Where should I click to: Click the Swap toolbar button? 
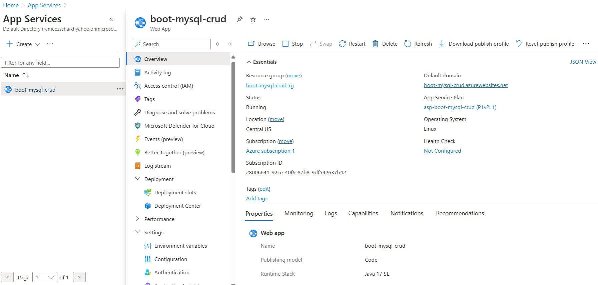pos(321,44)
